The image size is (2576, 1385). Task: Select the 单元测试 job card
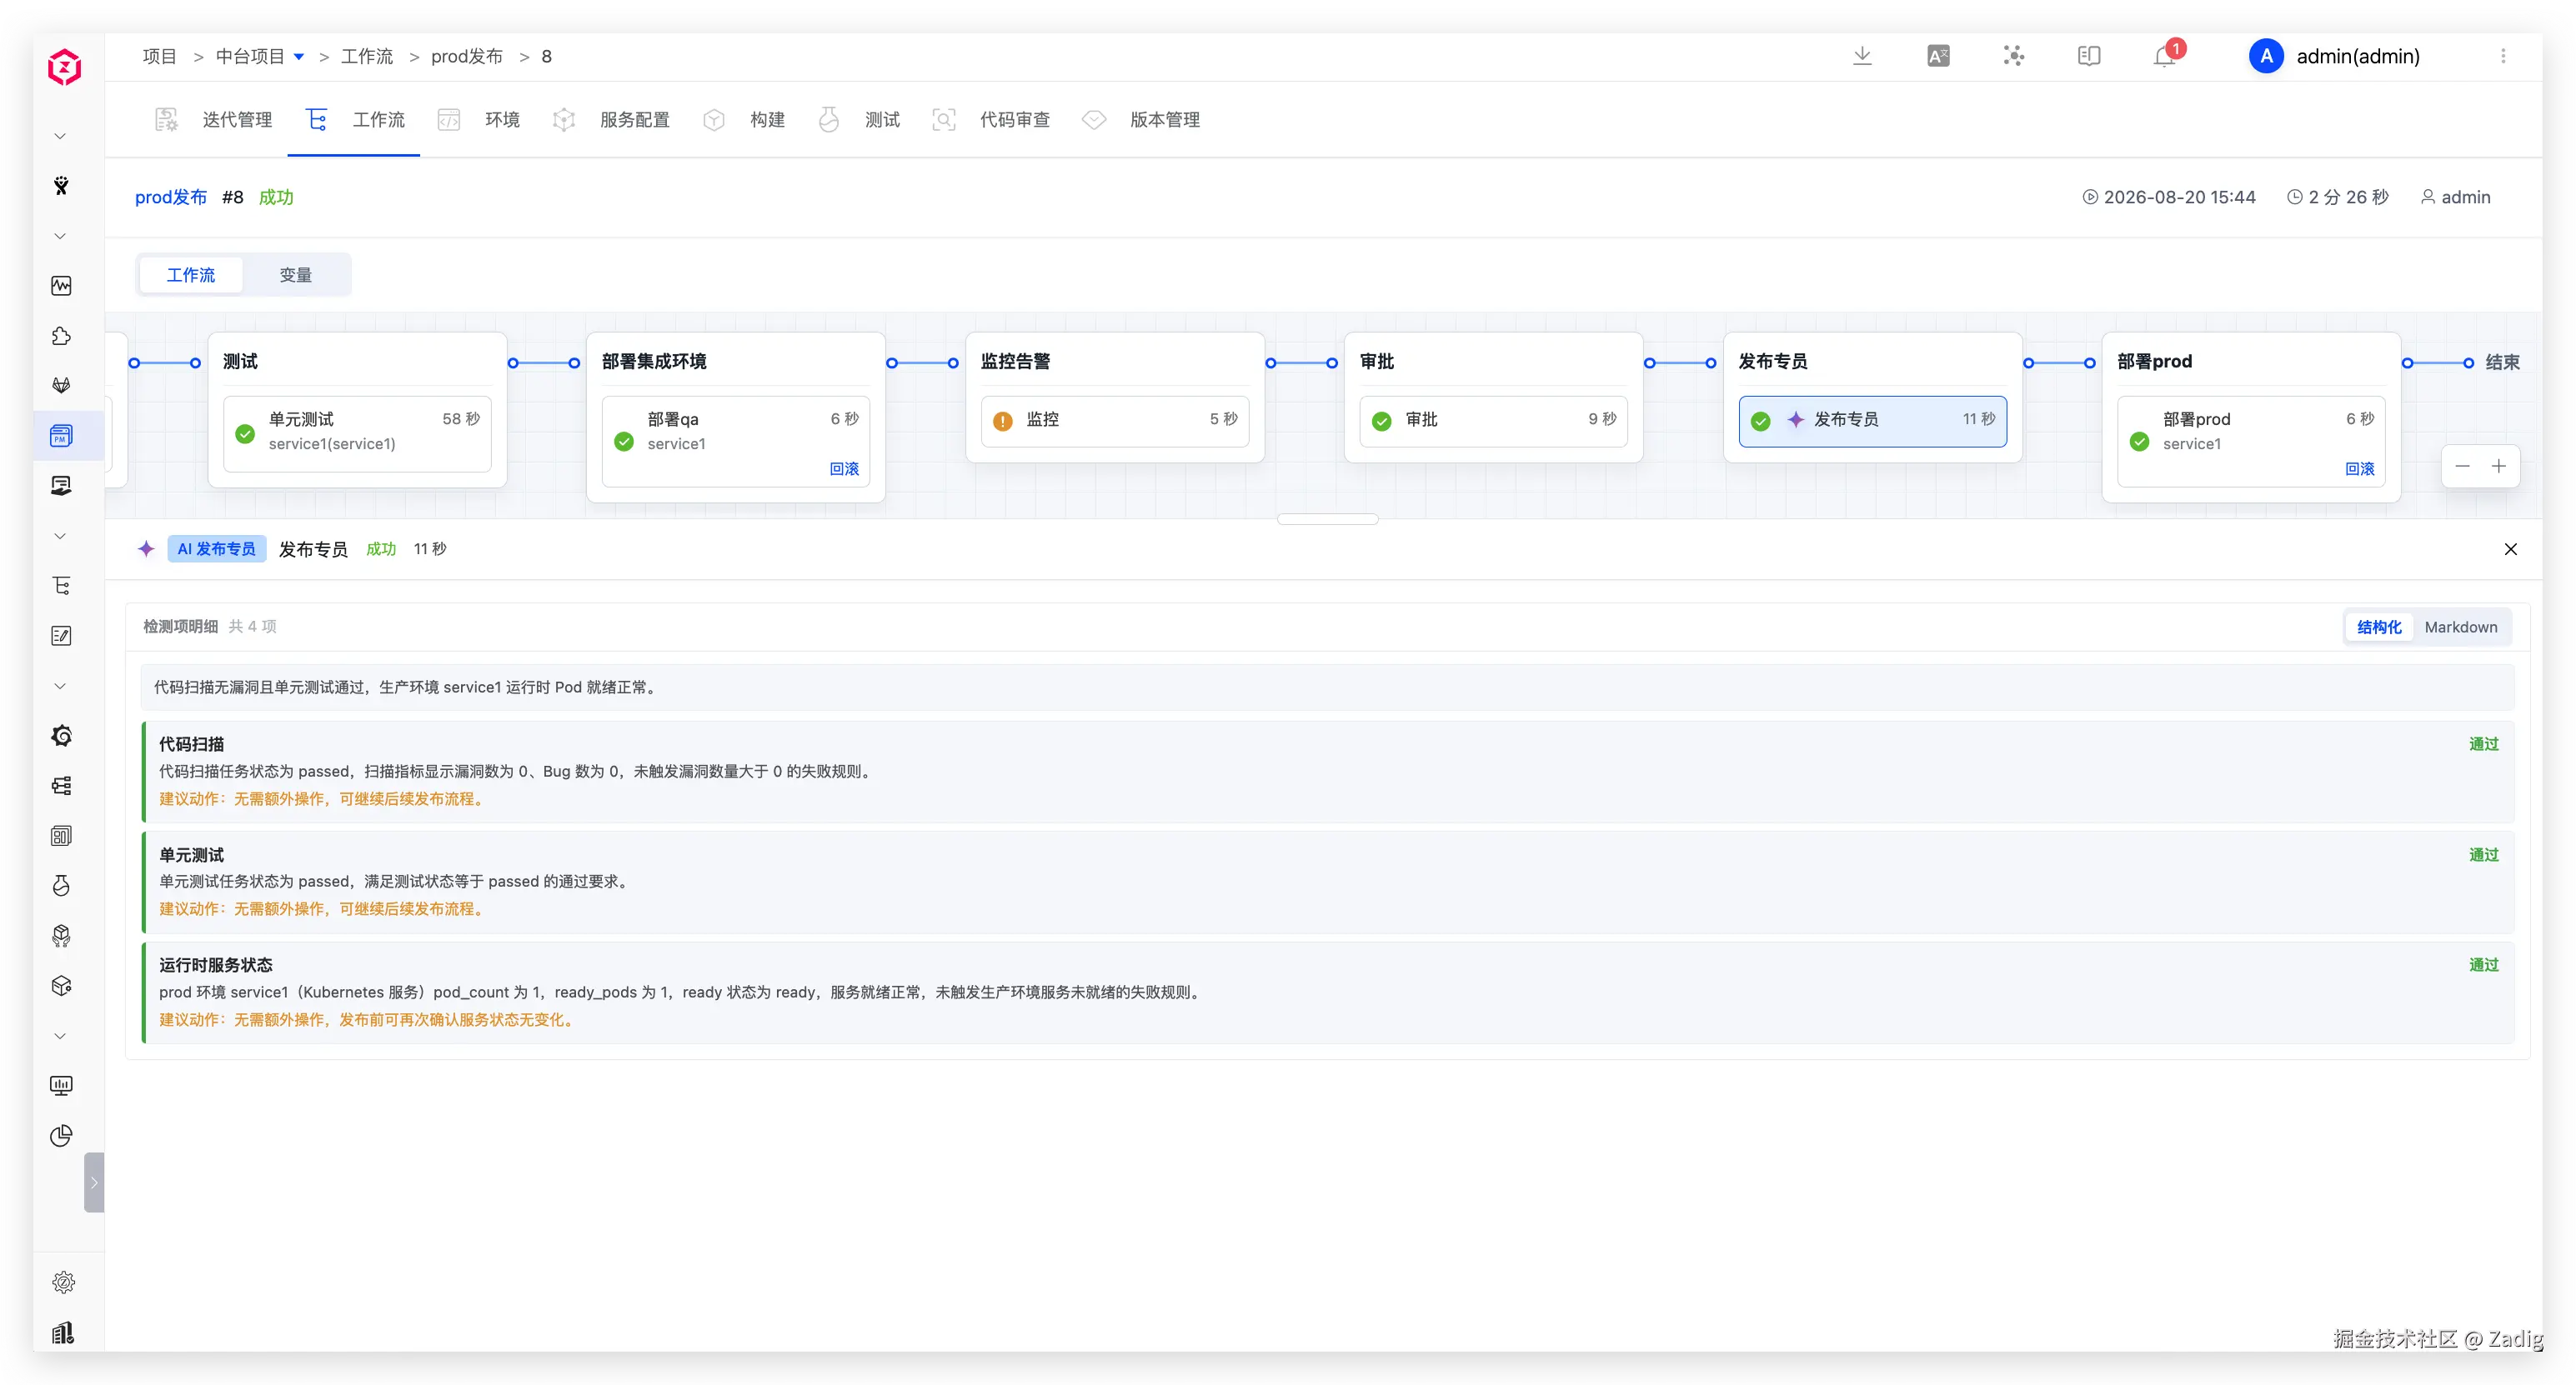click(357, 432)
